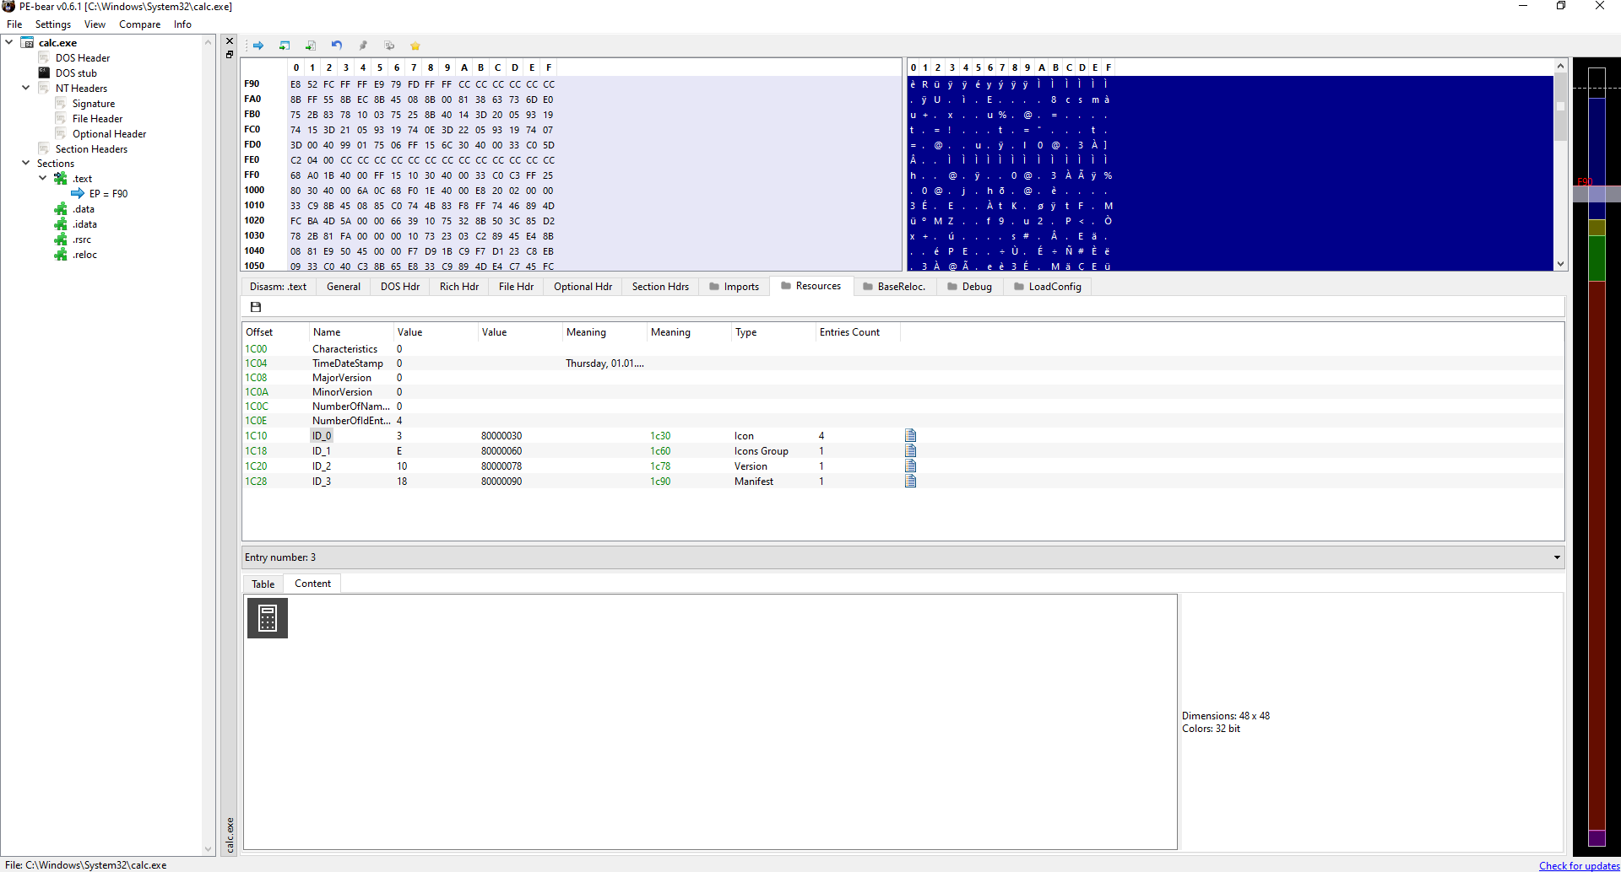Viewport: 1621px width, 872px height.
Task: Select the ID_0 cell in resource table
Action: pyautogui.click(x=322, y=436)
